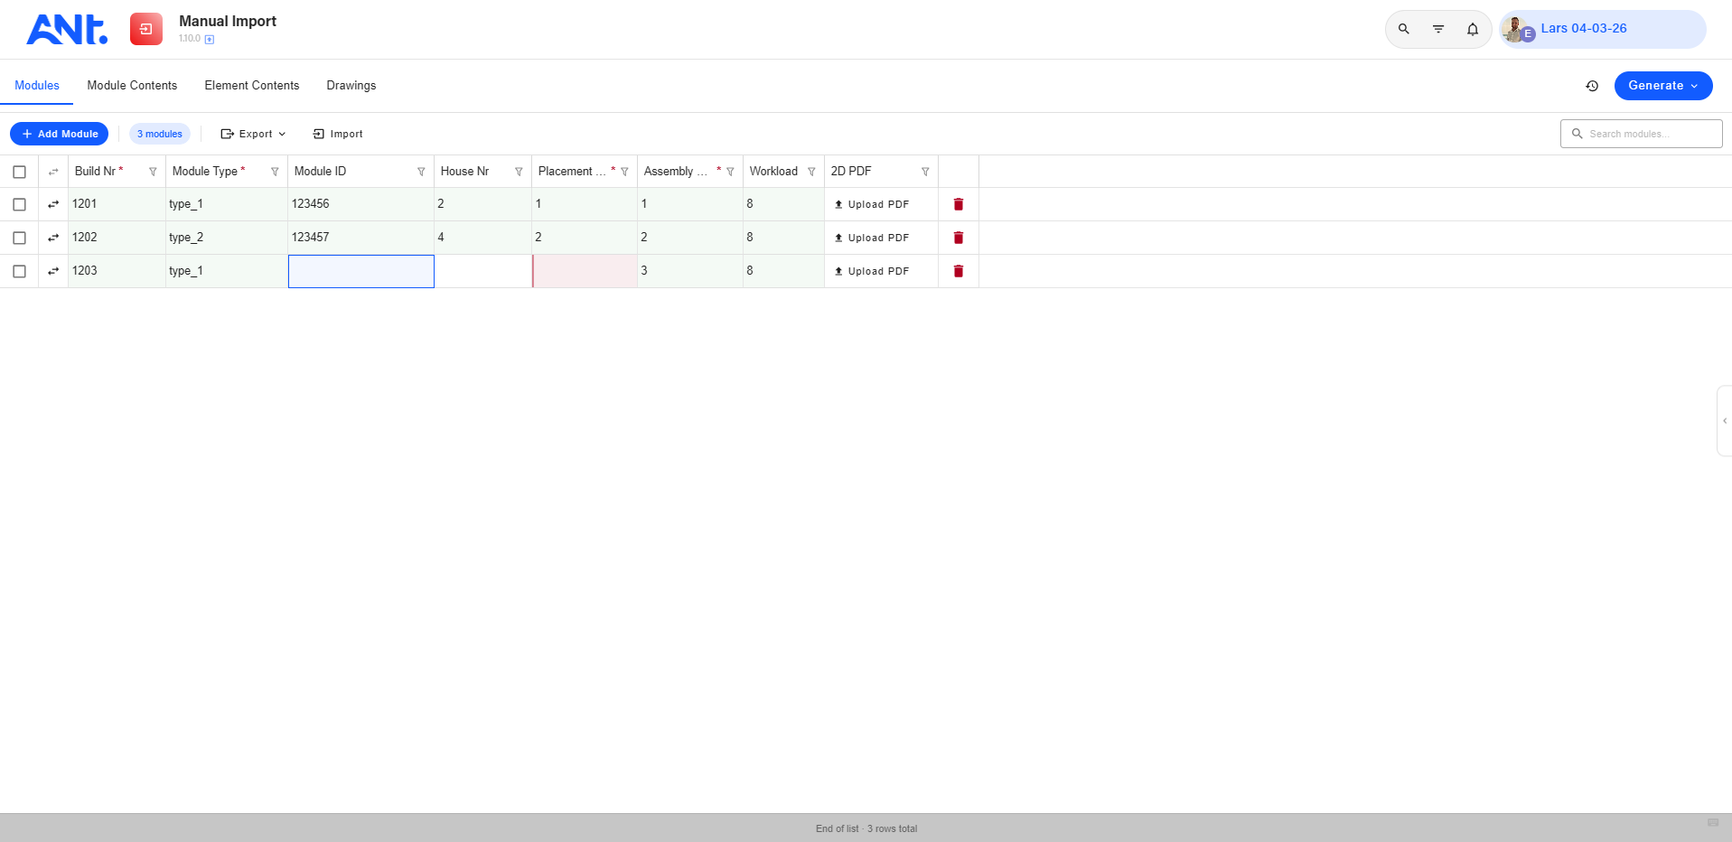The width and height of the screenshot is (1732, 842).
Task: Switch to the Drawings tab
Action: pos(351,86)
